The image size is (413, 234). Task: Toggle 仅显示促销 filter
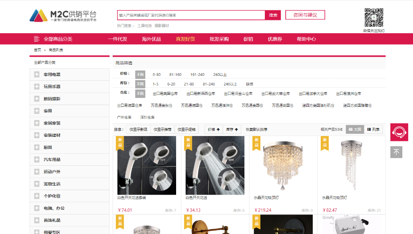pyautogui.click(x=186, y=129)
